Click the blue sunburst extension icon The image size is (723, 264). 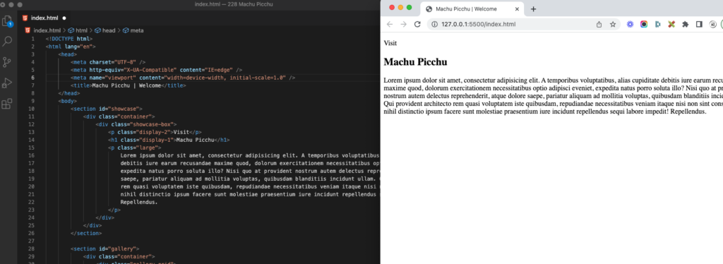pos(630,25)
